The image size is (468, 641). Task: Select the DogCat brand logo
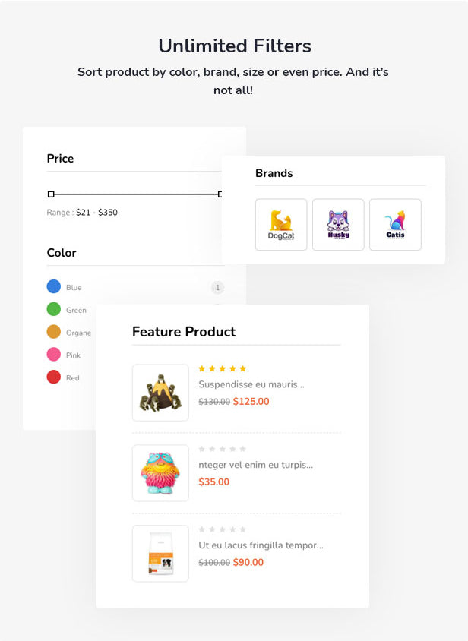(x=281, y=225)
